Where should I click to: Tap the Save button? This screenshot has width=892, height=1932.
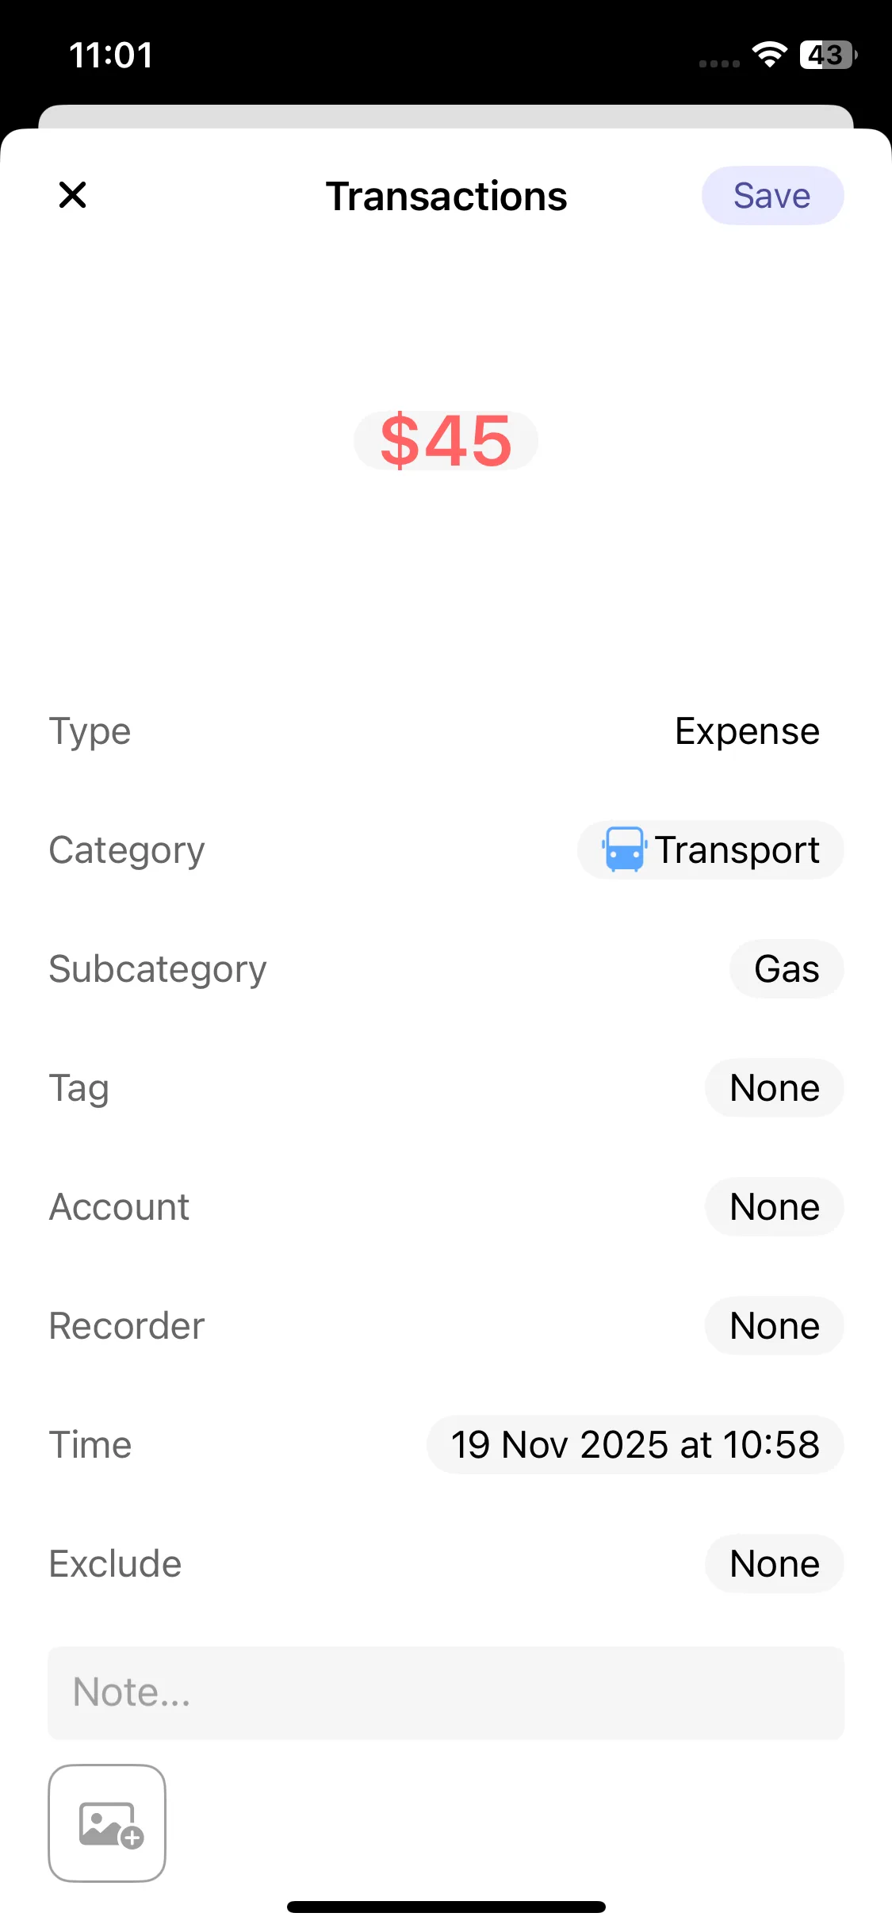coord(771,196)
